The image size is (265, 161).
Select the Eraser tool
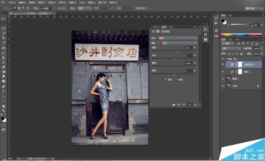tap(4, 67)
